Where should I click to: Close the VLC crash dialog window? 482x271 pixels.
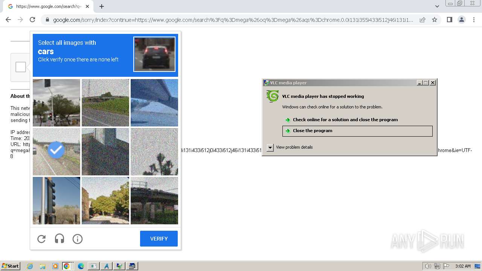click(x=433, y=83)
